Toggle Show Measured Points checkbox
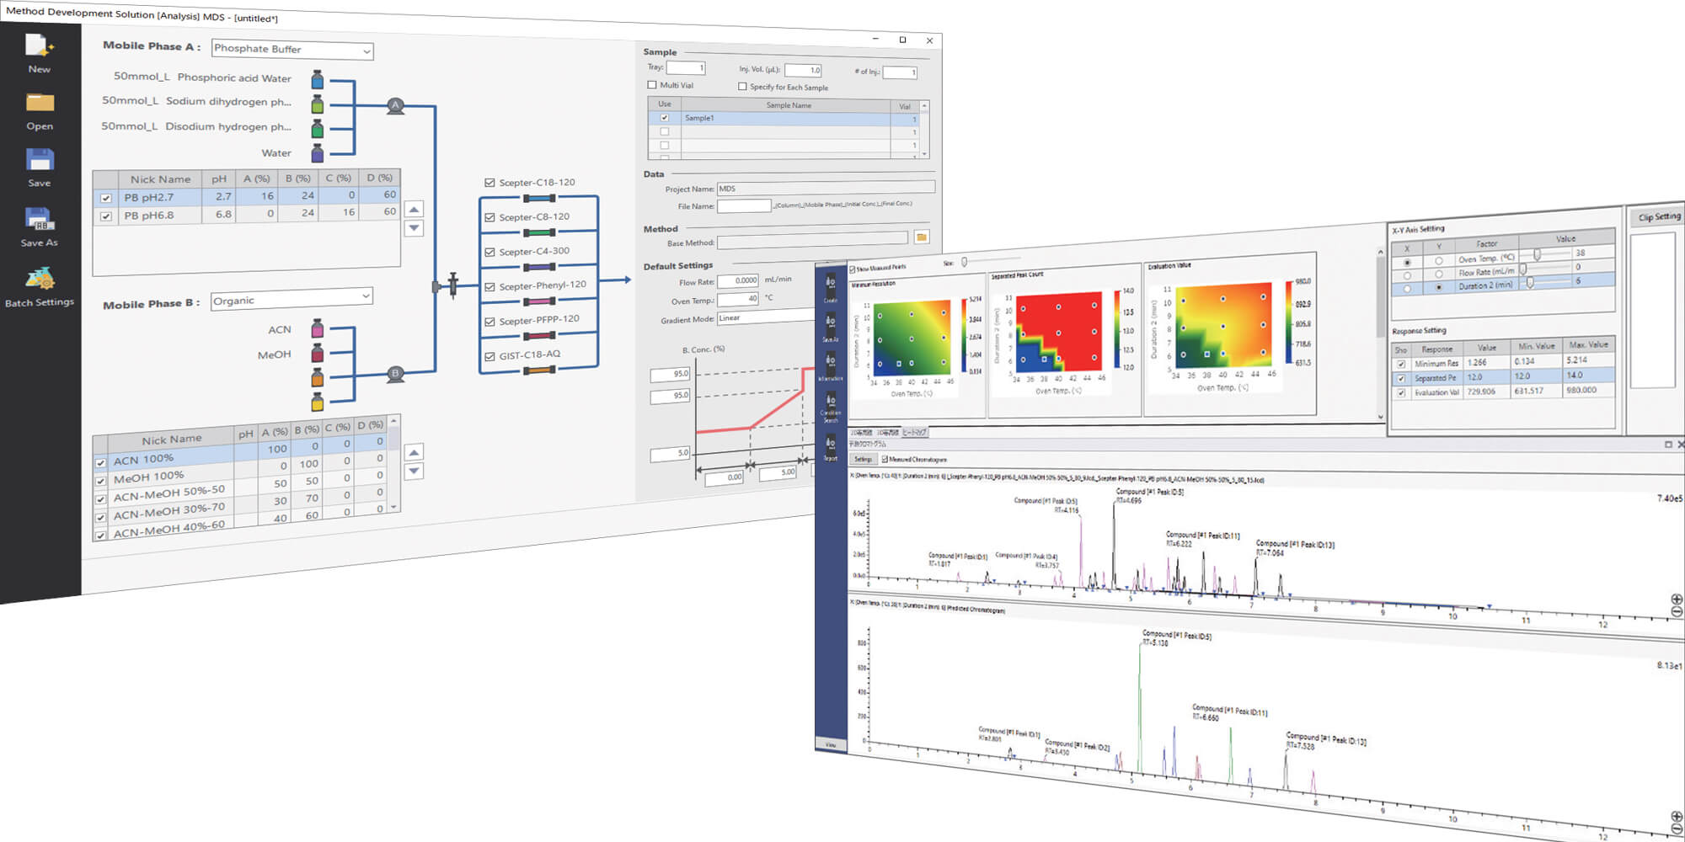The height and width of the screenshot is (842, 1685). (853, 269)
